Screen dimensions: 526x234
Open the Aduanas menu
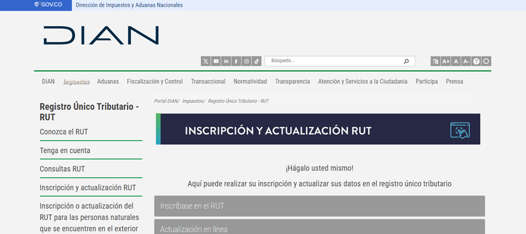[108, 82]
